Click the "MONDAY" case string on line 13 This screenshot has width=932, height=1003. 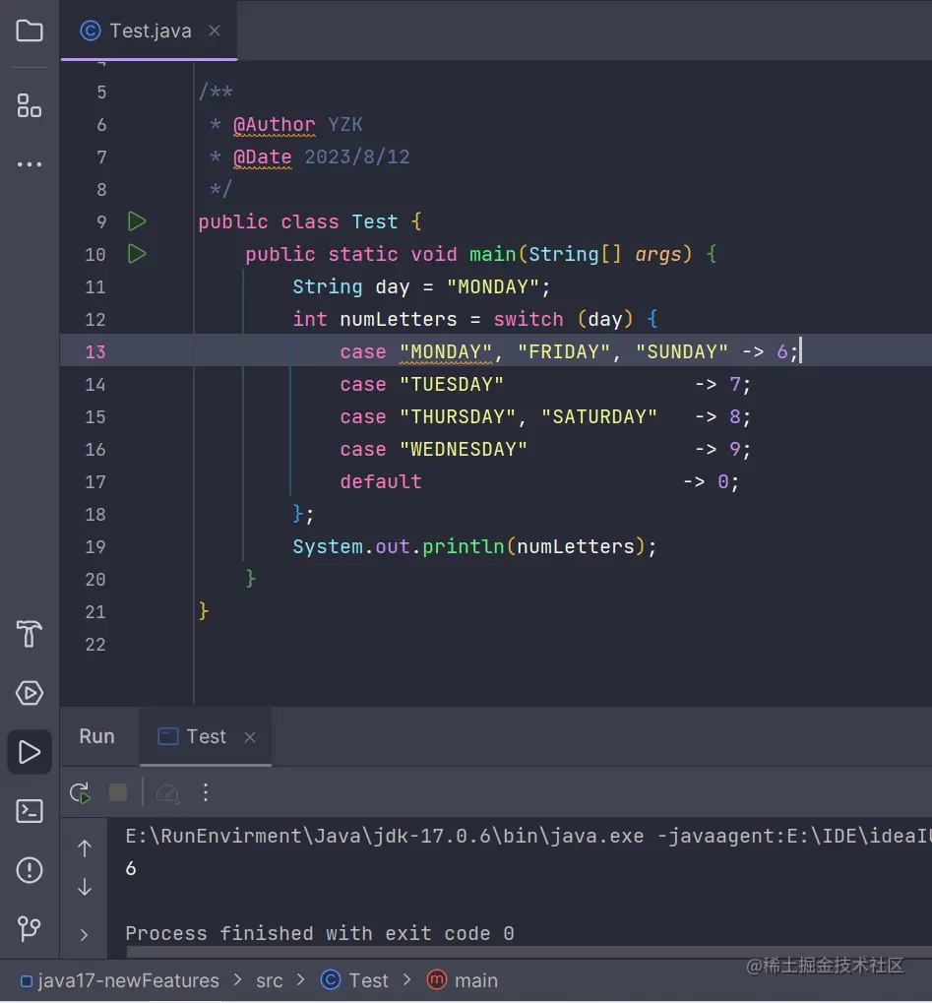tap(446, 351)
